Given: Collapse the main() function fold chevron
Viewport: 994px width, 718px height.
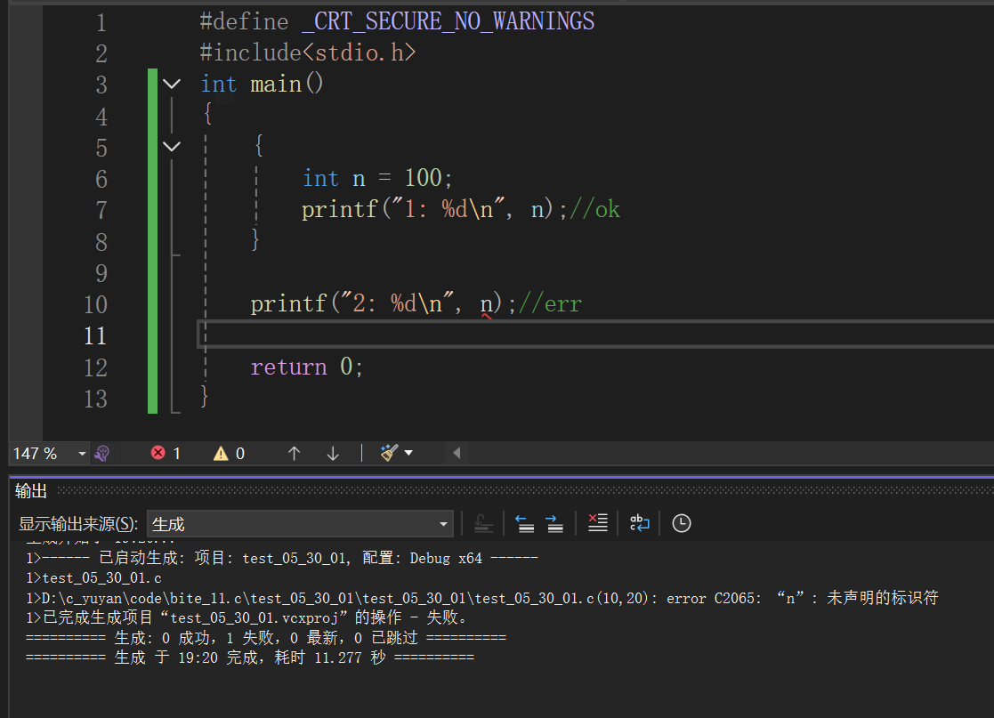Looking at the screenshot, I should point(172,84).
